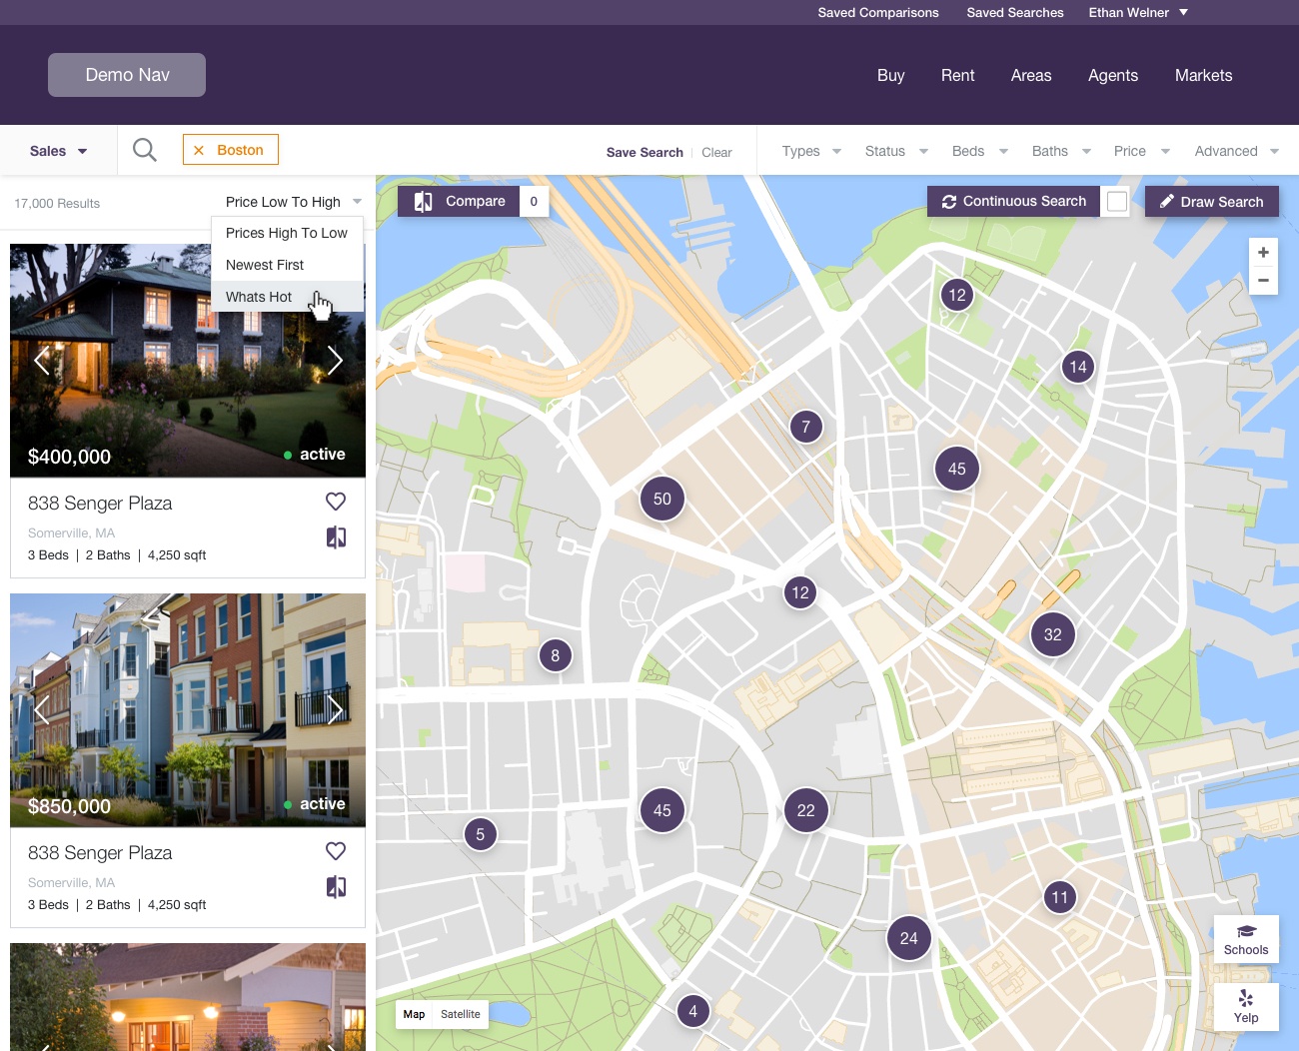Favorite the $850,000 listing with the heart icon
The height and width of the screenshot is (1051, 1299).
click(x=336, y=851)
